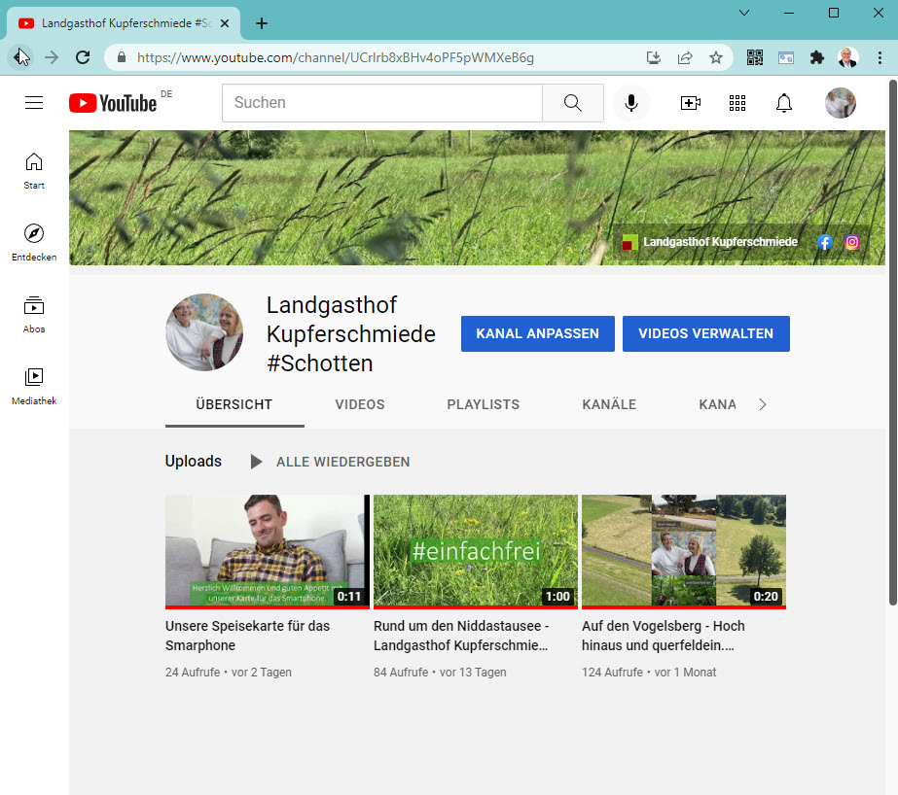
Task: Open Abos subscriptions in sidebar
Action: coord(34,315)
